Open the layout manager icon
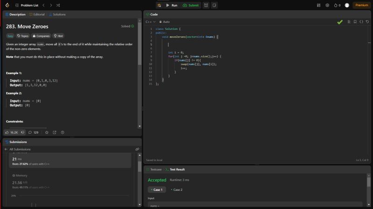Image resolution: width=373 pixels, height=209 pixels. click(318, 5)
